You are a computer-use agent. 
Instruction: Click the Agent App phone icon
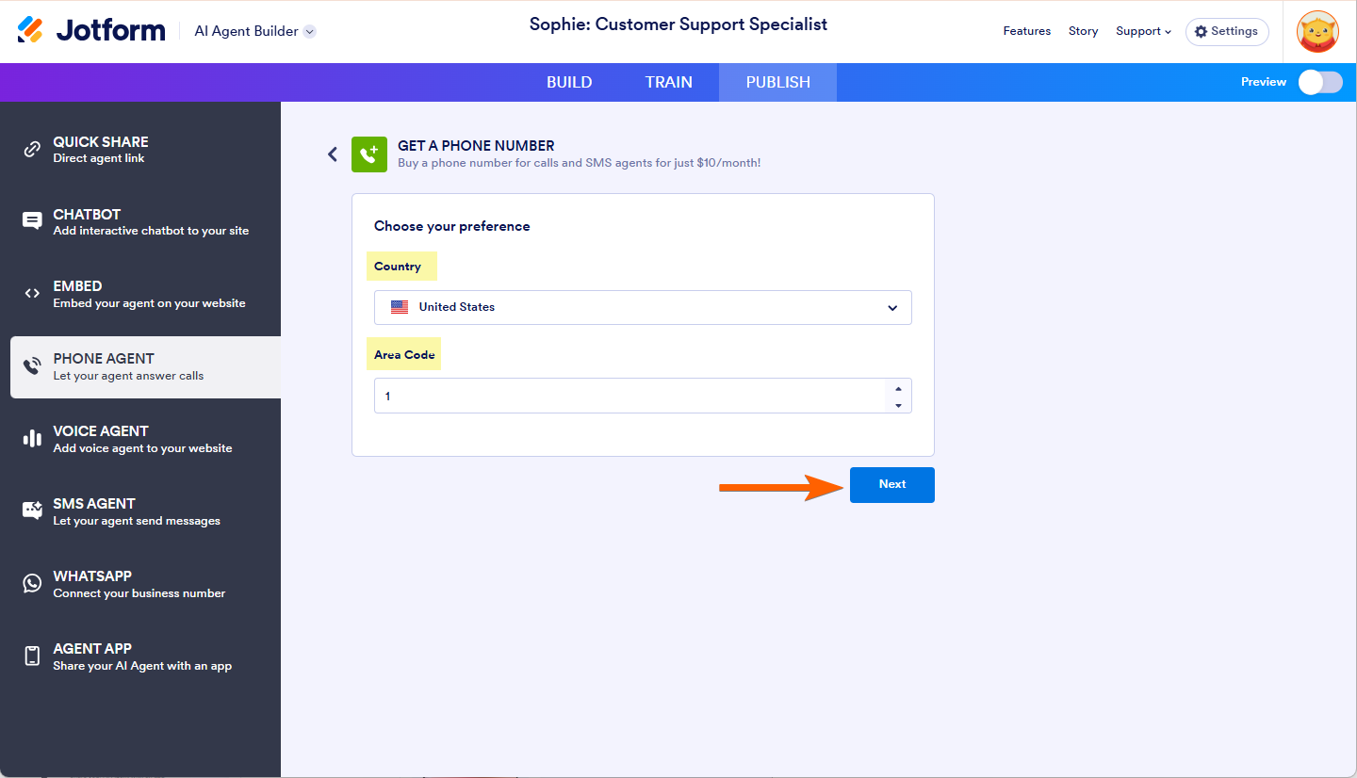click(32, 656)
